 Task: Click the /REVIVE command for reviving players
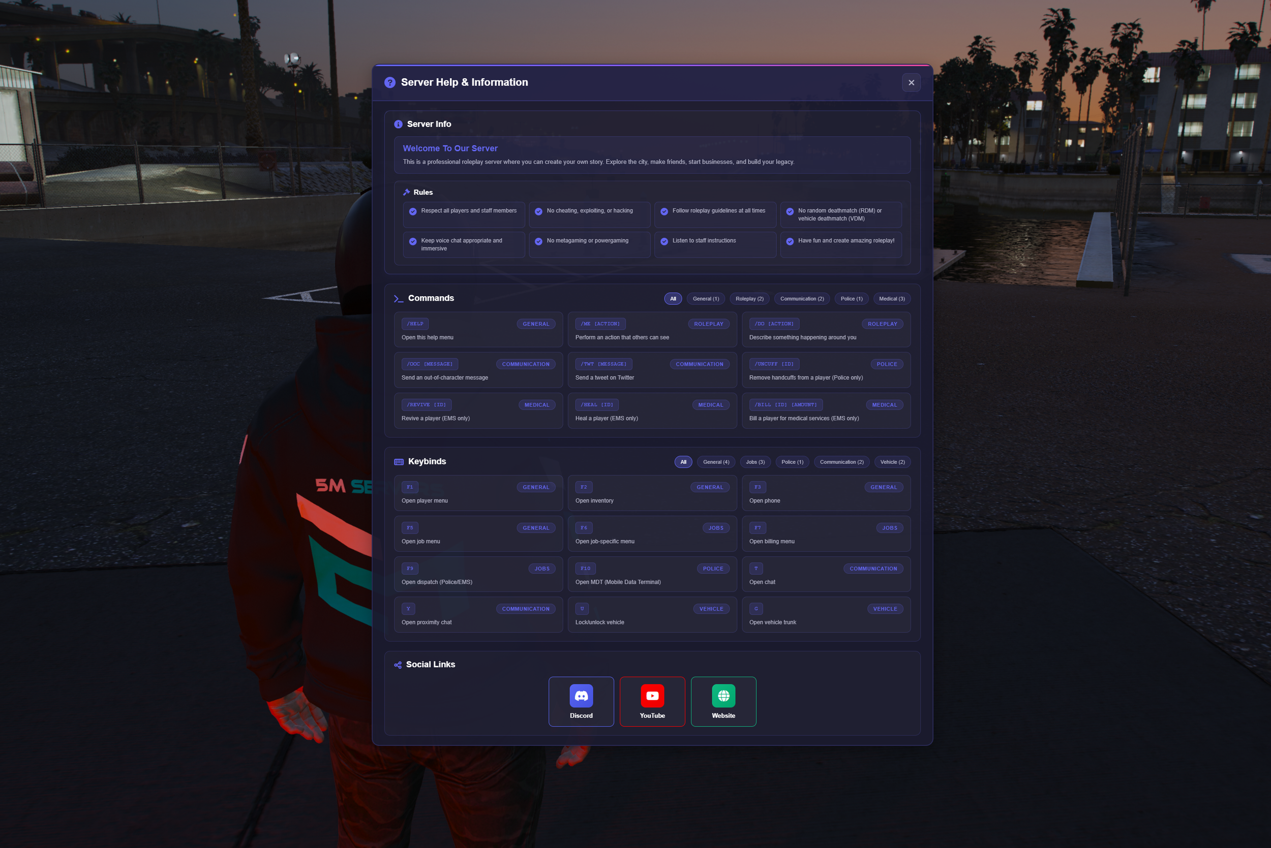pos(478,411)
